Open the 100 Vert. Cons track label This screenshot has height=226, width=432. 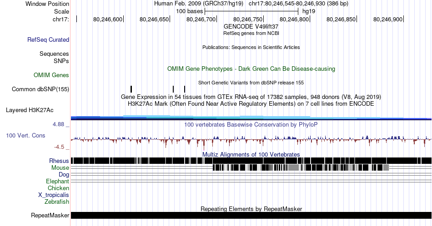click(x=25, y=135)
